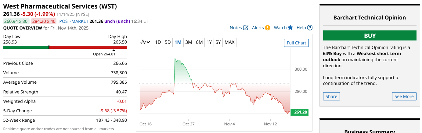Click the Notes link
Image resolution: width=422 pixels, height=133 pixels.
pyautogui.click(x=236, y=28)
